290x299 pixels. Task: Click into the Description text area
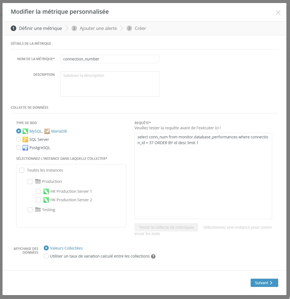pyautogui.click(x=110, y=84)
